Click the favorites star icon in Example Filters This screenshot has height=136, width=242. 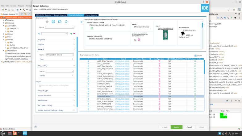(47, 22)
